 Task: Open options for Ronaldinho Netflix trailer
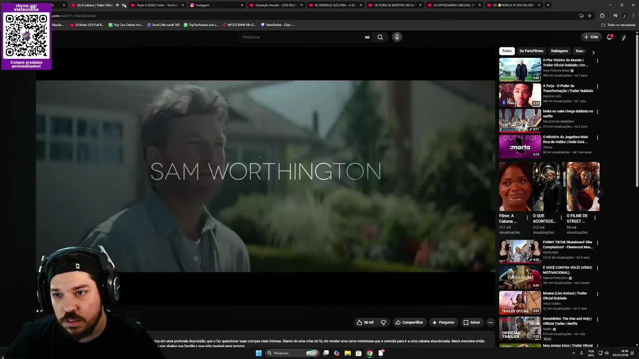(x=597, y=319)
